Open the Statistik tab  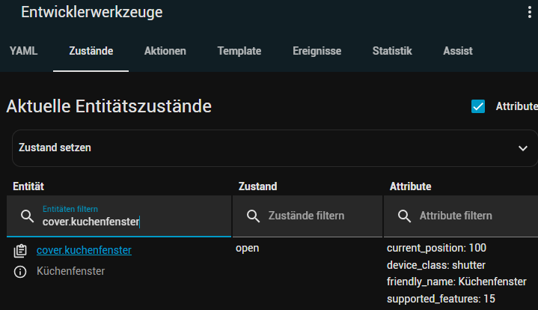(x=392, y=51)
